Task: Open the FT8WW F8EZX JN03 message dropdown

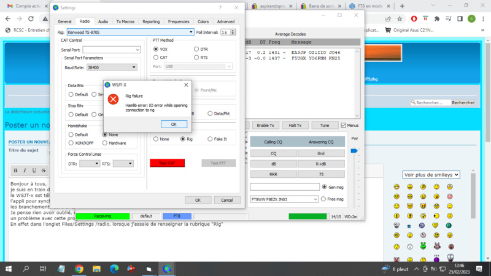Action: [x=284, y=199]
